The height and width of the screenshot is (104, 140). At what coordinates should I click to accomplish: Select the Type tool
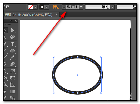click(12, 44)
